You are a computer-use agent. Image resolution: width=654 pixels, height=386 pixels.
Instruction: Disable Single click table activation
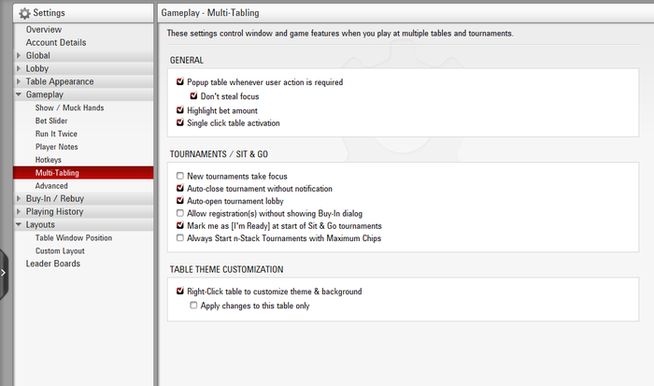click(x=180, y=122)
